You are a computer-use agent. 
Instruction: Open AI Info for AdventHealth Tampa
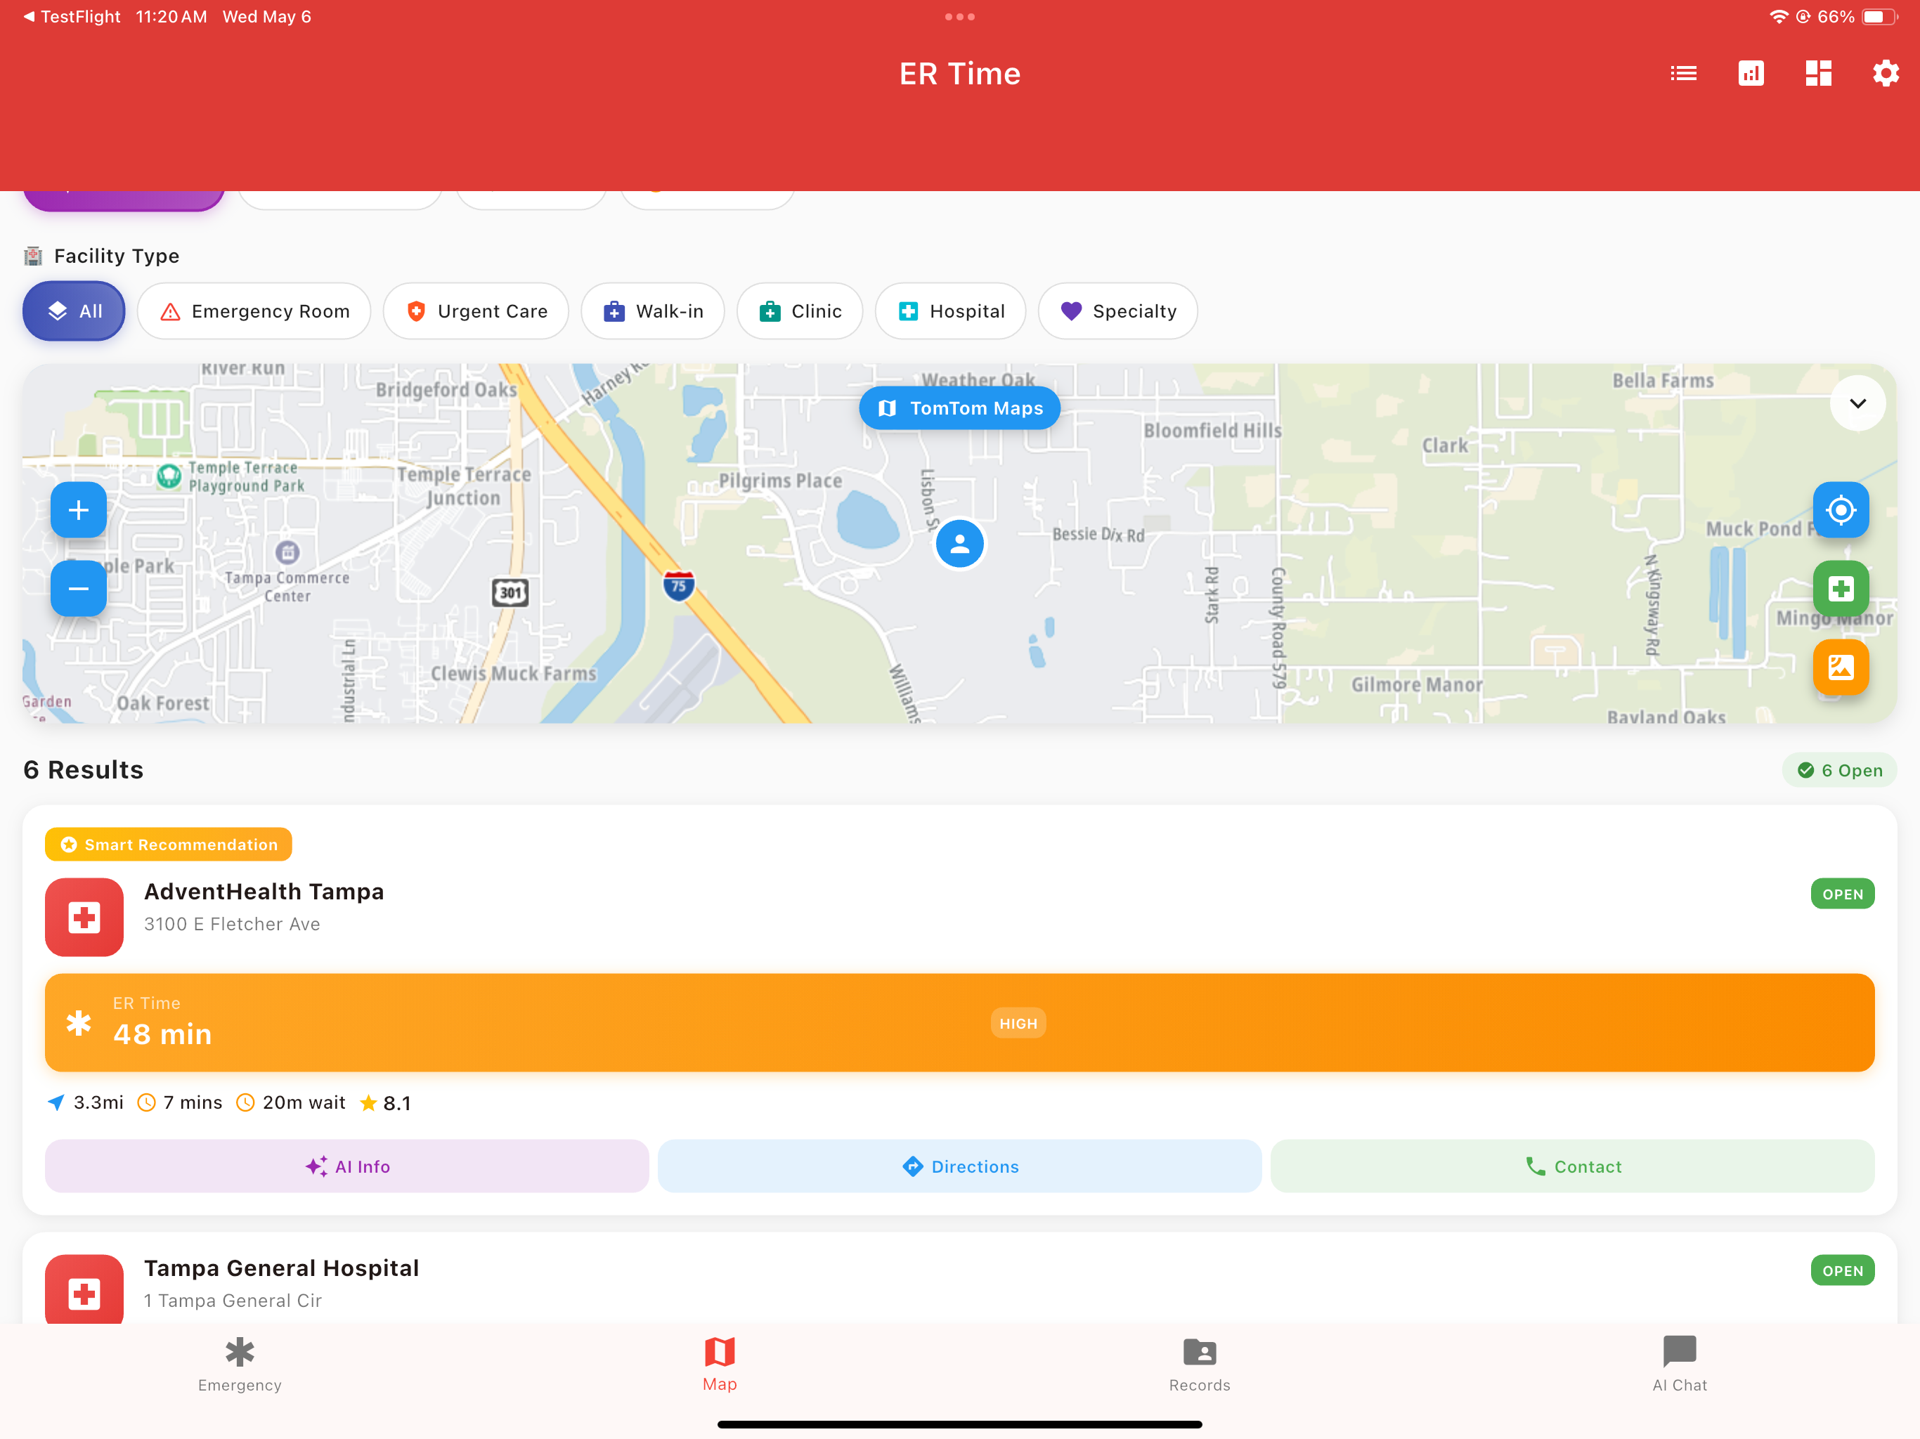coord(347,1167)
